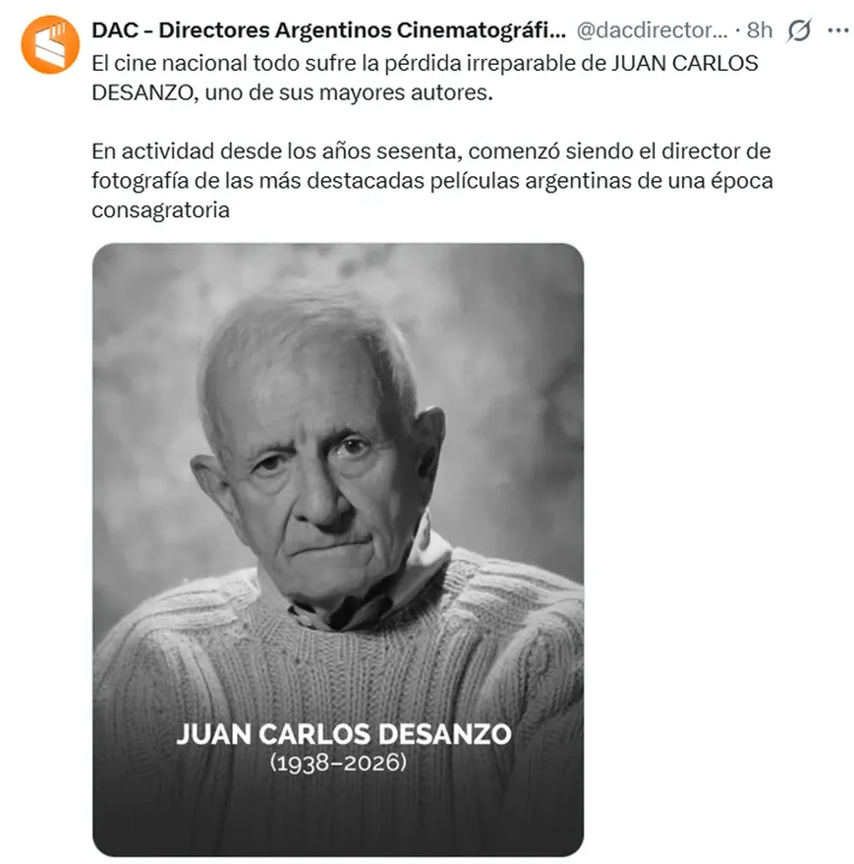The width and height of the screenshot is (854, 864).
Task: Click the JUAN CARLOS DESANZO caption on the image
Action: (x=343, y=734)
